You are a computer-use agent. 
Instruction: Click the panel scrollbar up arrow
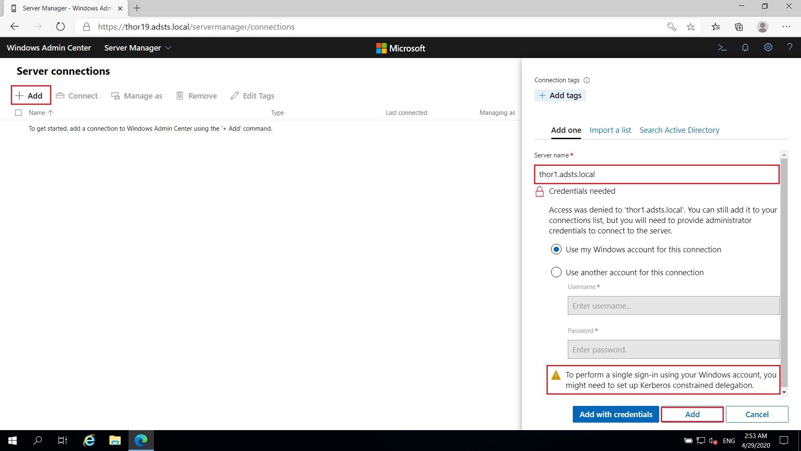(x=784, y=155)
